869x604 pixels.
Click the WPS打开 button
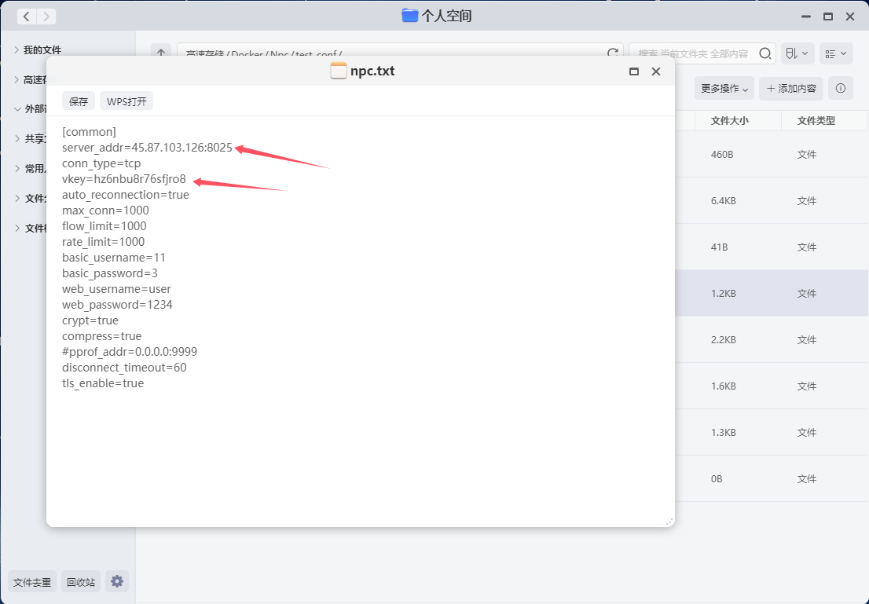126,101
